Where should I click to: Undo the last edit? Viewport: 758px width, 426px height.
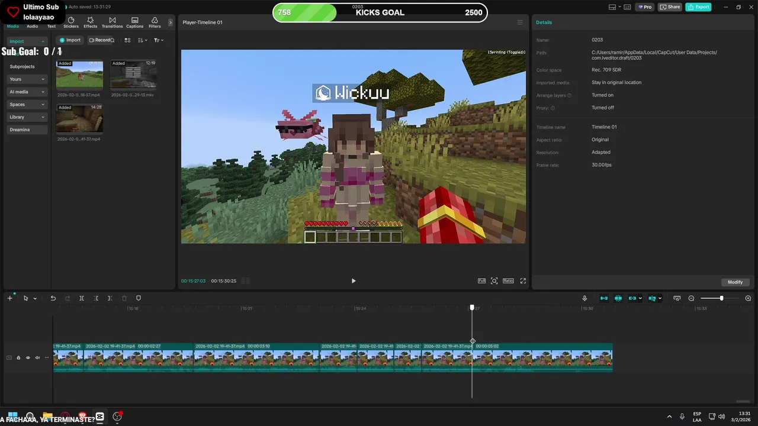[53, 298]
